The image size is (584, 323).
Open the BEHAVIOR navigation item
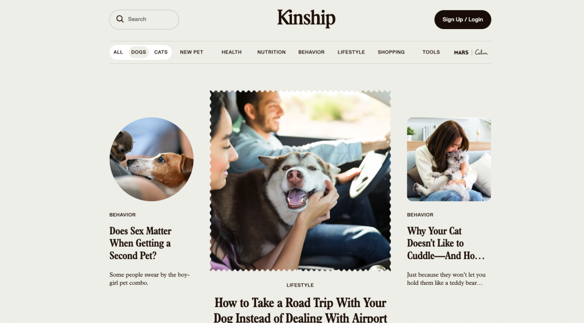click(x=311, y=52)
